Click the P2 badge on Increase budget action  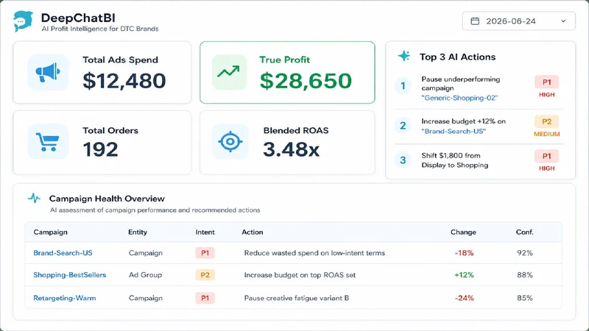(x=546, y=121)
